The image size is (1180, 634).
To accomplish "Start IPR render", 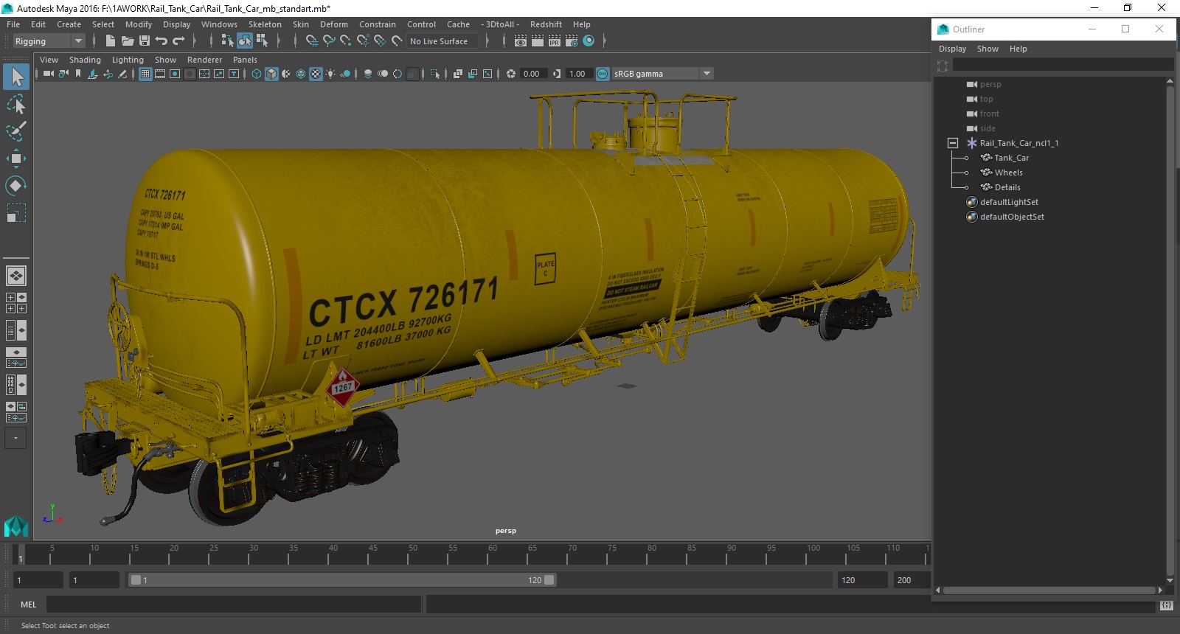I will 555,41.
